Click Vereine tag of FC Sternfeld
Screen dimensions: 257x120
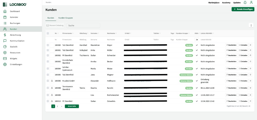point(189,101)
